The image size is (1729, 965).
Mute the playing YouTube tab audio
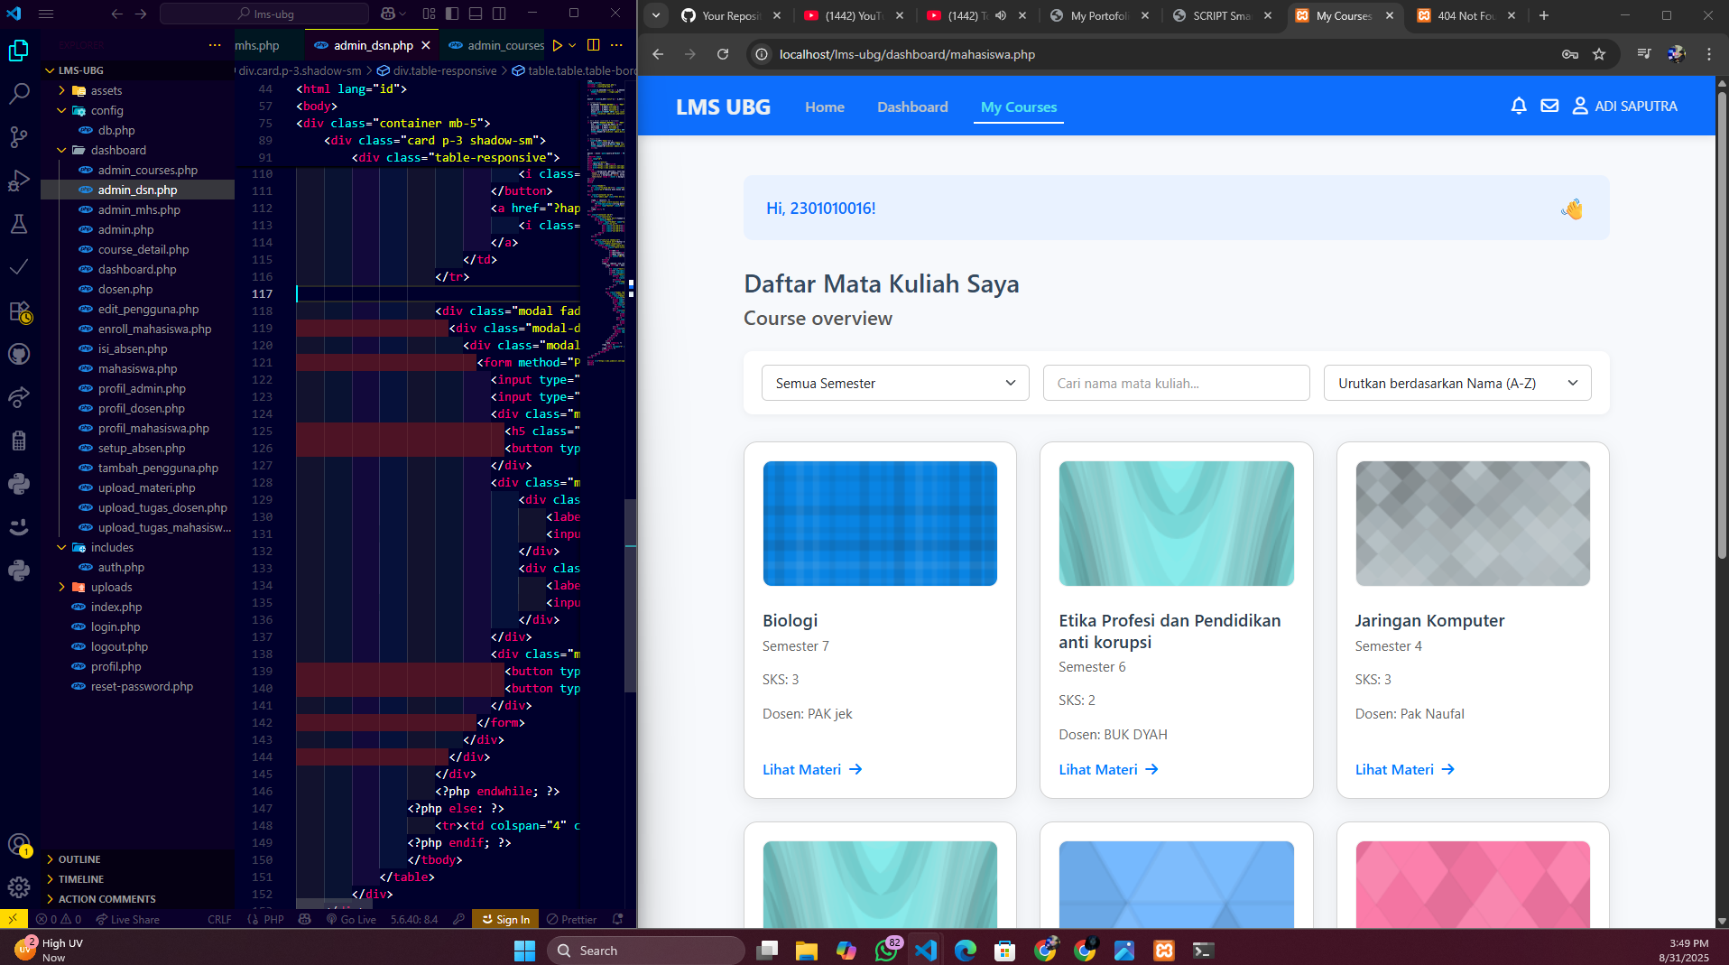1001,15
